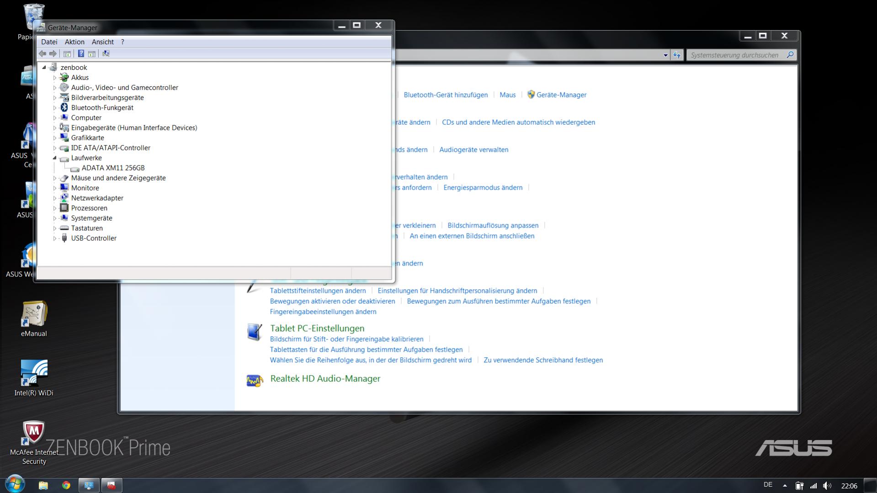Select the Netzwerkadapter device category icon
This screenshot has width=877, height=493.
64,198
